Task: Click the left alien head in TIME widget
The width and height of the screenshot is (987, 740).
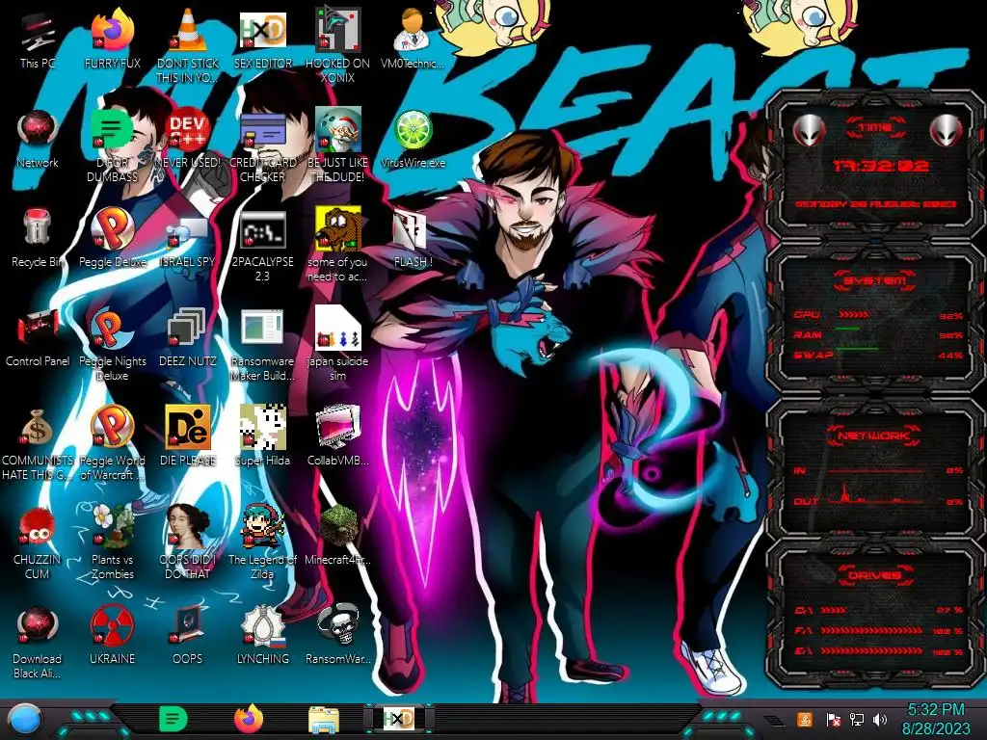Action: coord(809,130)
